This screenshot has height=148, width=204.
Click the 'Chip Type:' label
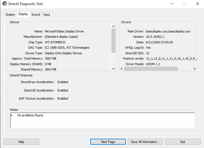coord(36,42)
